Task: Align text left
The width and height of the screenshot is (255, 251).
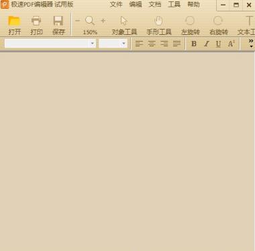Action: click(x=139, y=44)
